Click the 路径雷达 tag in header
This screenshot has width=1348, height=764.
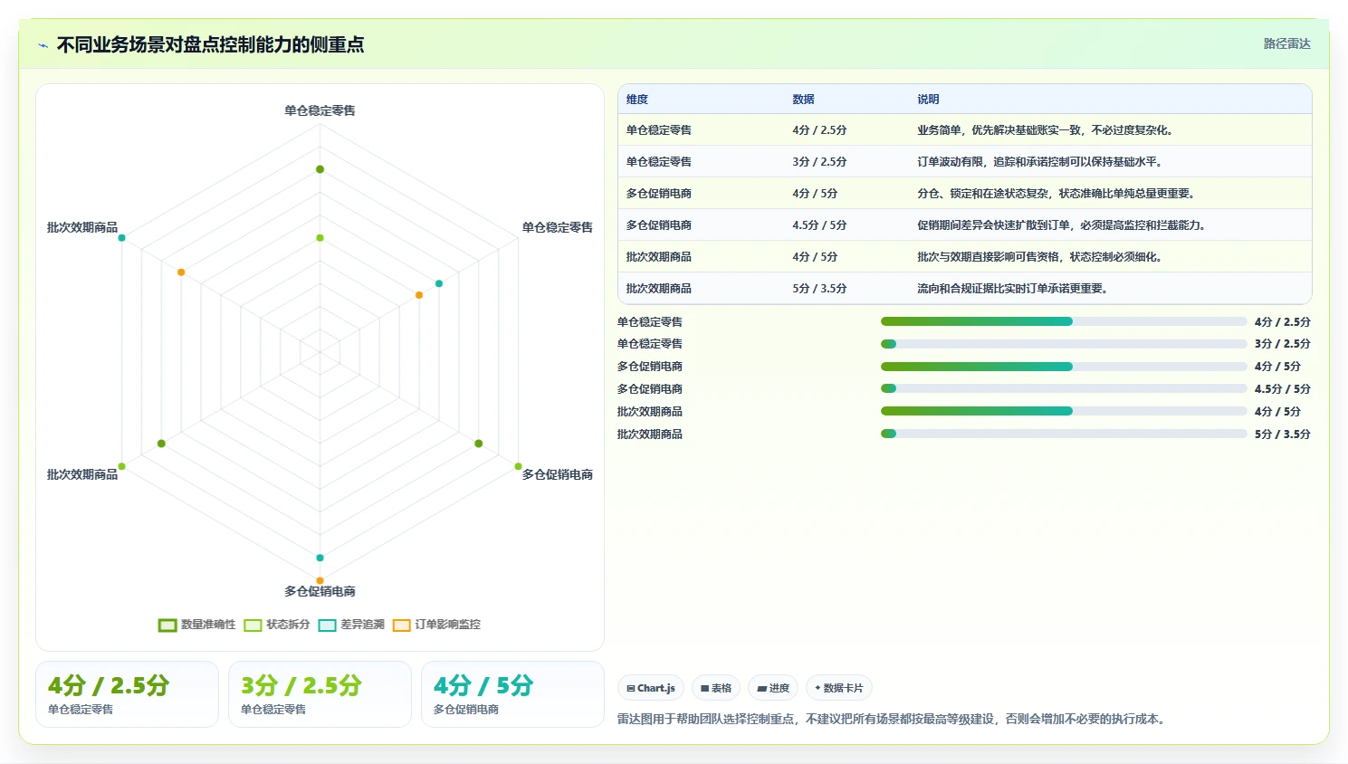1286,43
